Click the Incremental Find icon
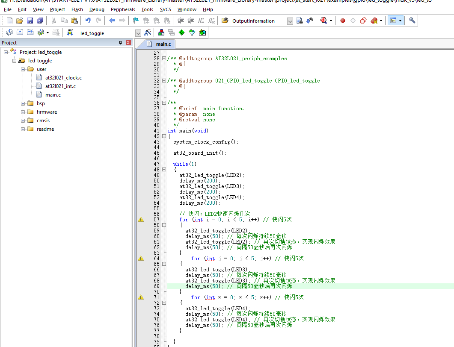 point(310,21)
